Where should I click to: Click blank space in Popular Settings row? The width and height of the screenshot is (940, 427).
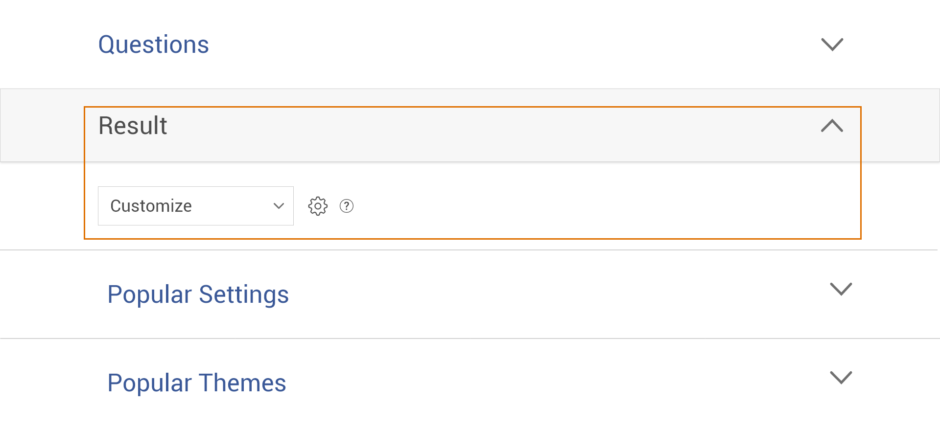pyautogui.click(x=539, y=294)
